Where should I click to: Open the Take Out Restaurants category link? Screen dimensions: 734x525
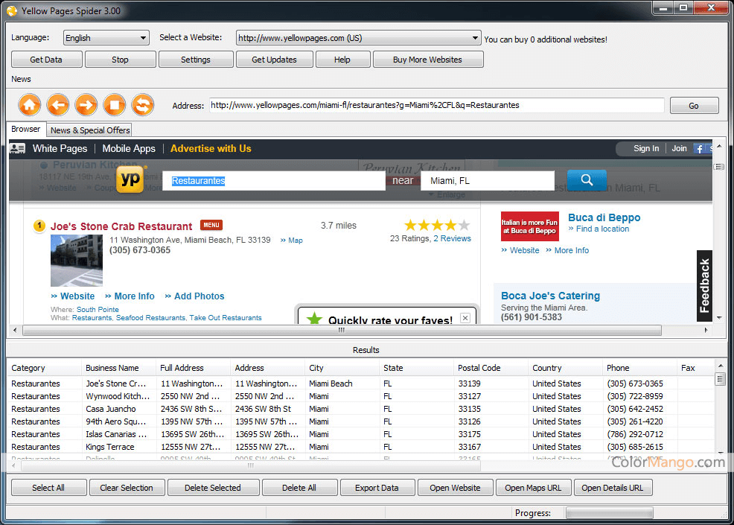click(x=226, y=317)
